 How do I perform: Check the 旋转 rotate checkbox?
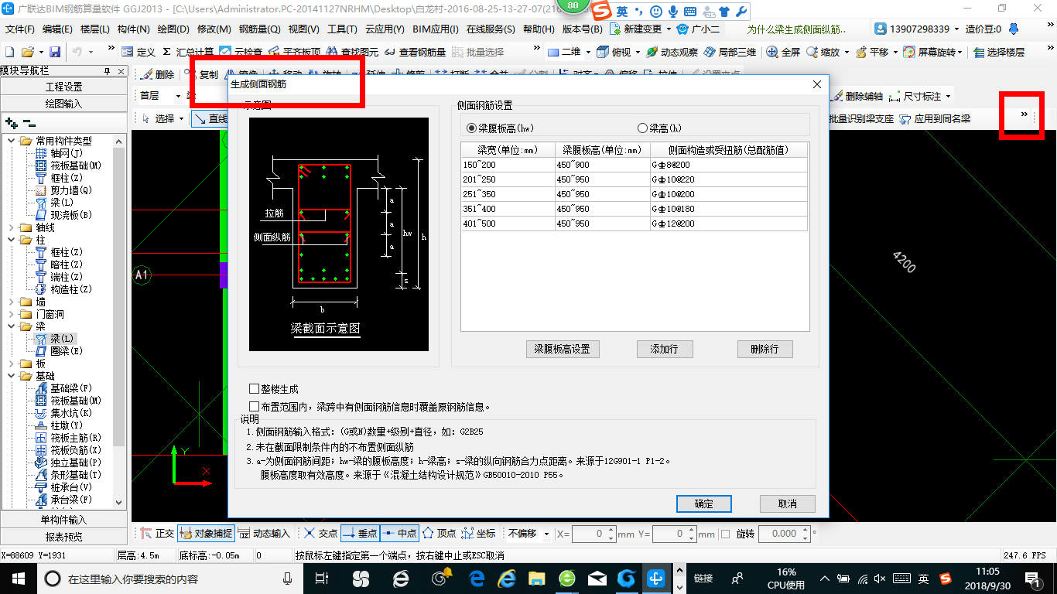[725, 534]
